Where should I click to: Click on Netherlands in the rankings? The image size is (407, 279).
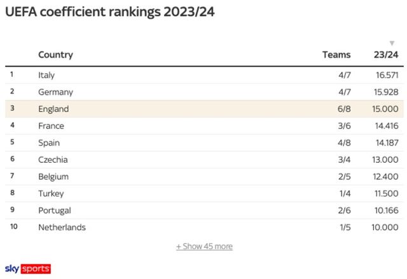coord(62,227)
